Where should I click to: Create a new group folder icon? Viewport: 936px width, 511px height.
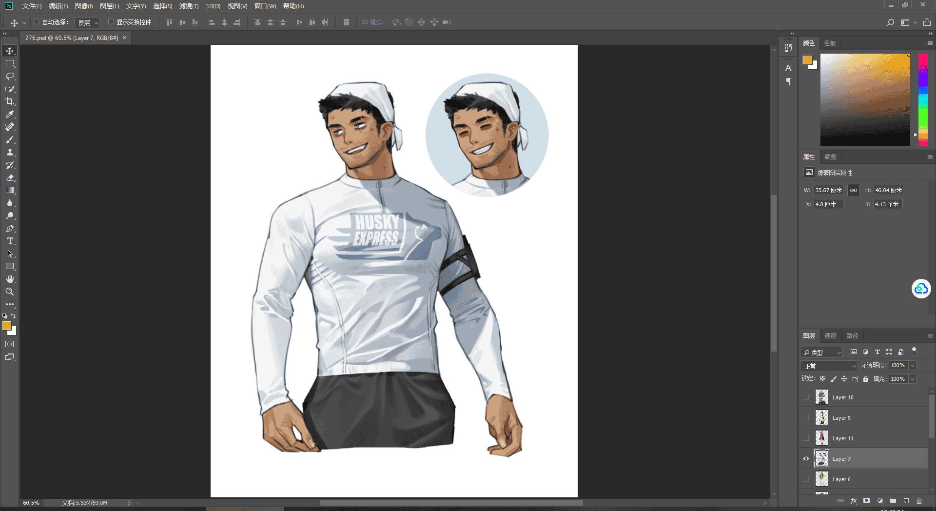893,501
